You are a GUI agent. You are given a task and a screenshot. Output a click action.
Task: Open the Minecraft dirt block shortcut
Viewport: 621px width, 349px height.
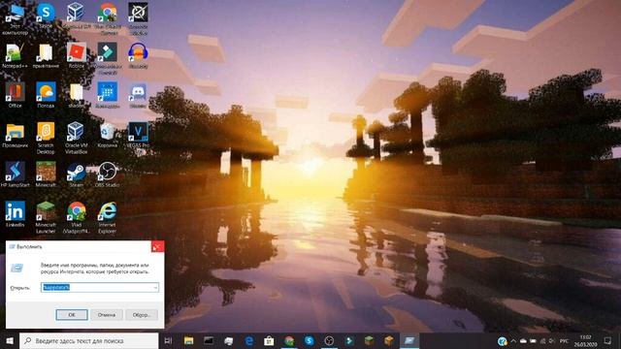pyautogui.click(x=46, y=174)
